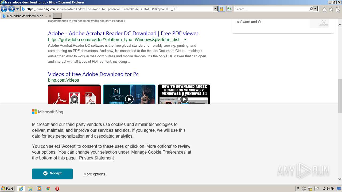Open the recent pages dropdown arrow
Viewport: 342px width, 192px height.
[x=18, y=9]
